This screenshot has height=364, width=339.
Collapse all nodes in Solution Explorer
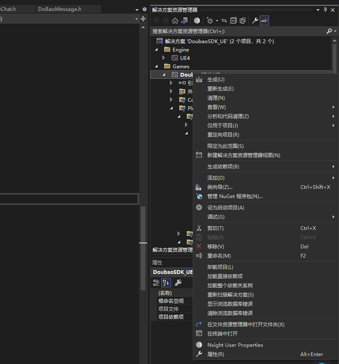coord(233,21)
